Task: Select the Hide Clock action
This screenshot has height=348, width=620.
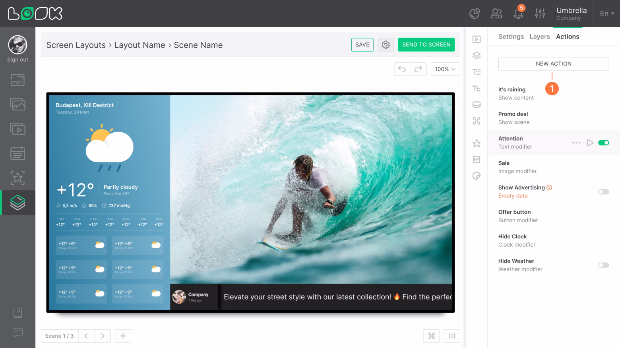Action: (554, 240)
